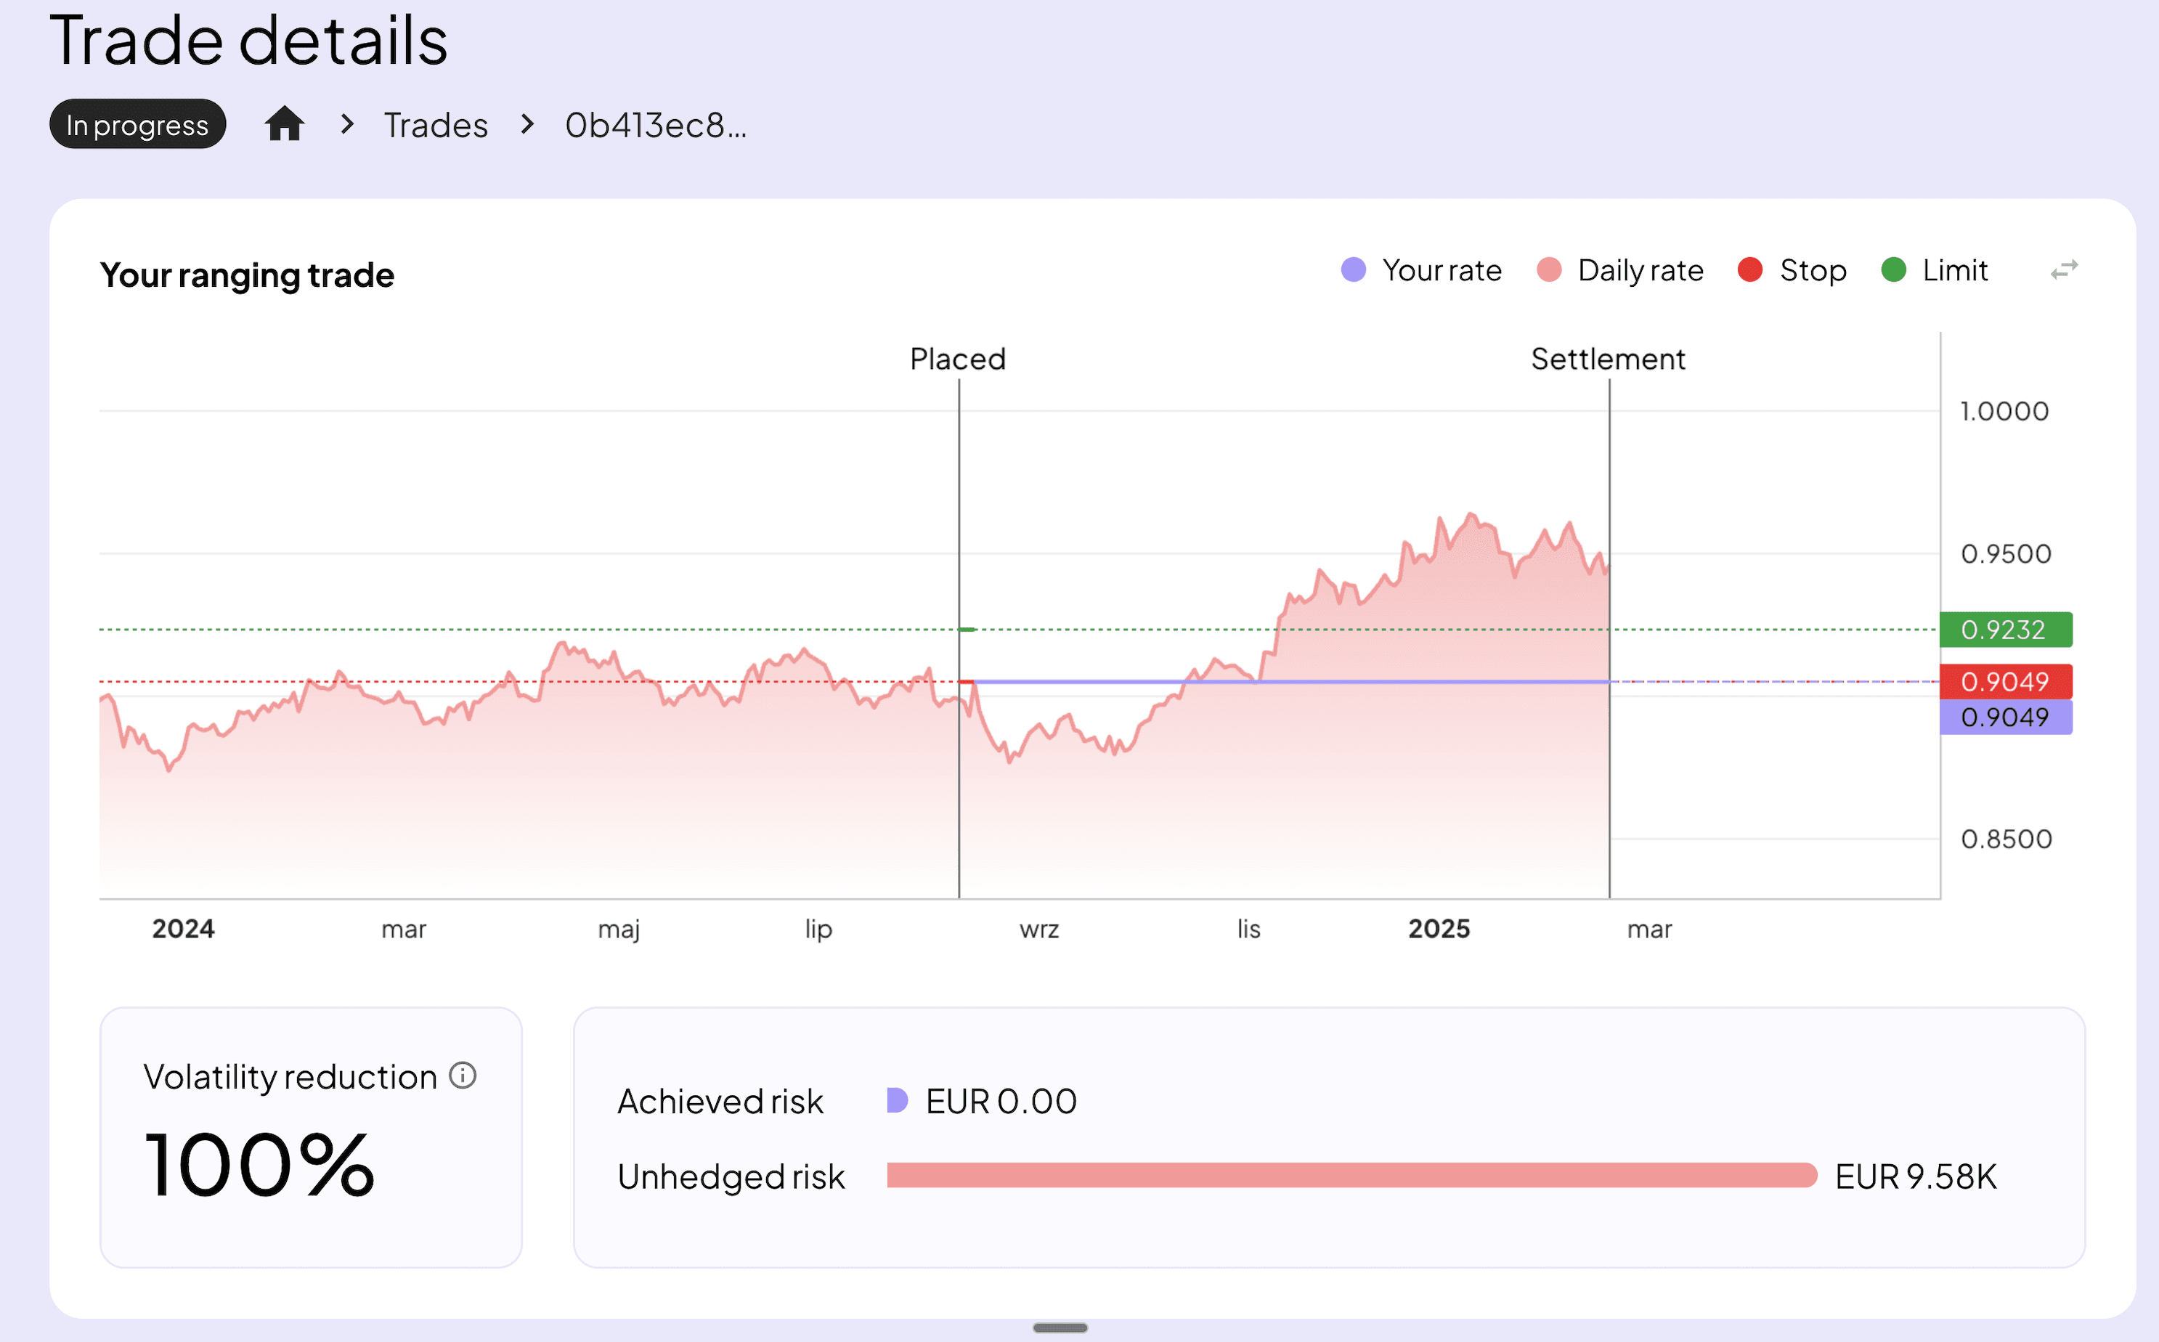This screenshot has width=2159, height=1342.
Task: Click the Settlement timeline marker label
Action: (1607, 359)
